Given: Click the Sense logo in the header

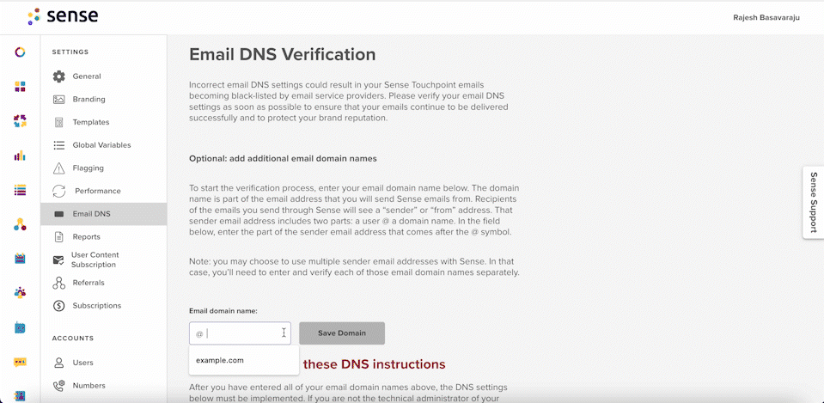Looking at the screenshot, I should [x=63, y=17].
